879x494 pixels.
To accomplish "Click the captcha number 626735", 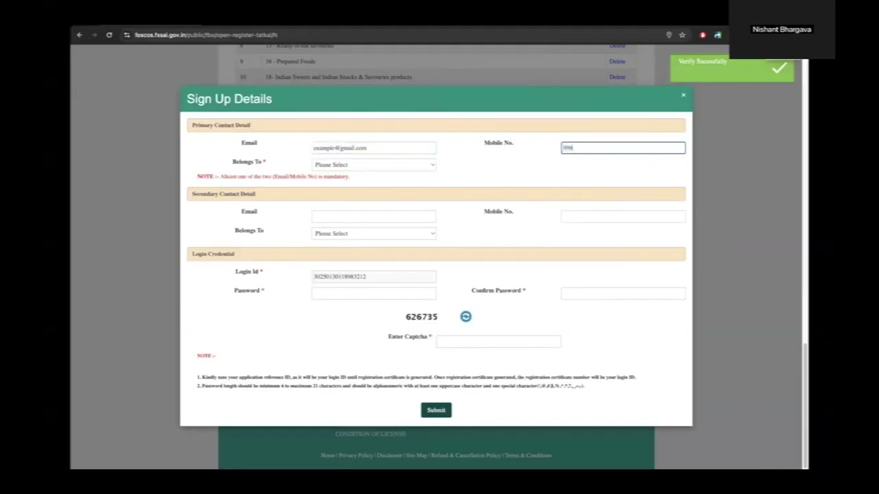I will pos(422,317).
